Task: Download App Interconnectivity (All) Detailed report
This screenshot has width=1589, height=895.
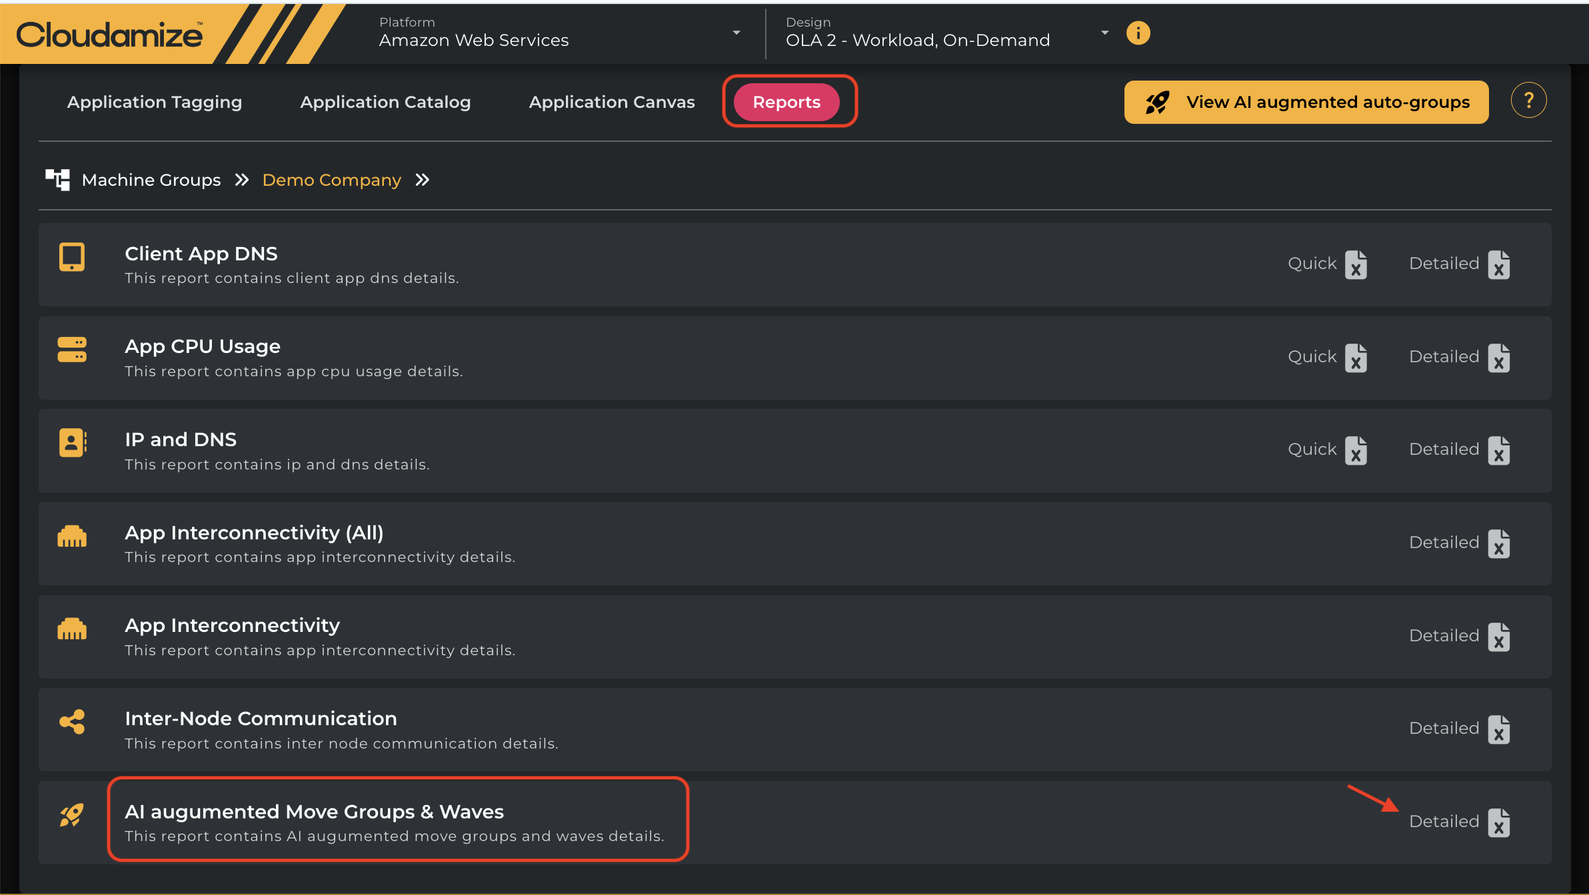Action: [1444, 543]
